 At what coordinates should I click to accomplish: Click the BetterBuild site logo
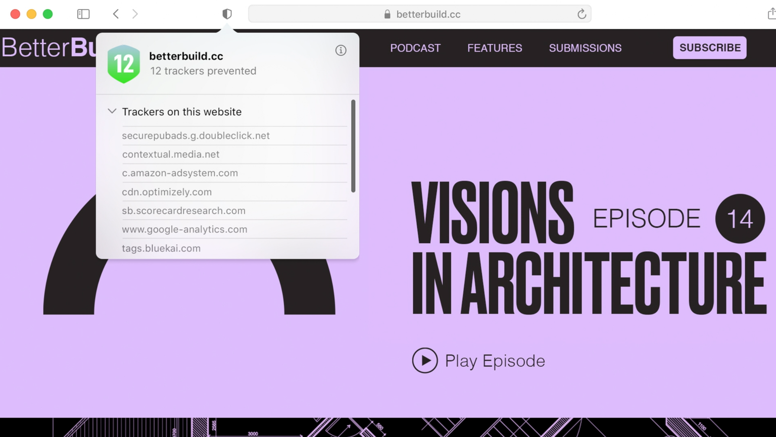[48, 48]
